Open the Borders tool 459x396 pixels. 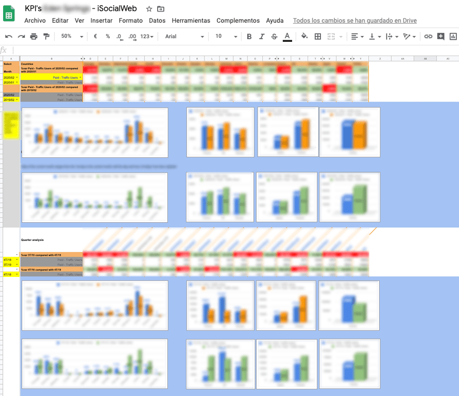tap(317, 37)
